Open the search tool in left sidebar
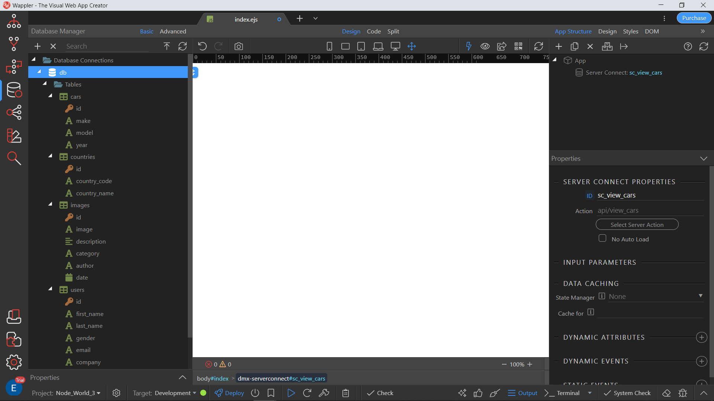714x401 pixels. click(x=14, y=158)
